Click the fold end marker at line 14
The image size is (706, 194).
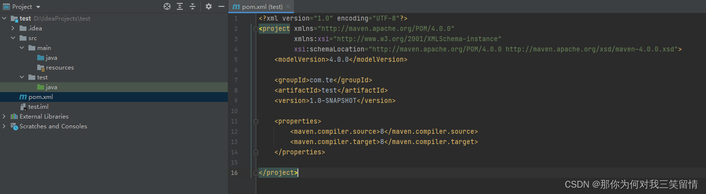[x=256, y=152]
